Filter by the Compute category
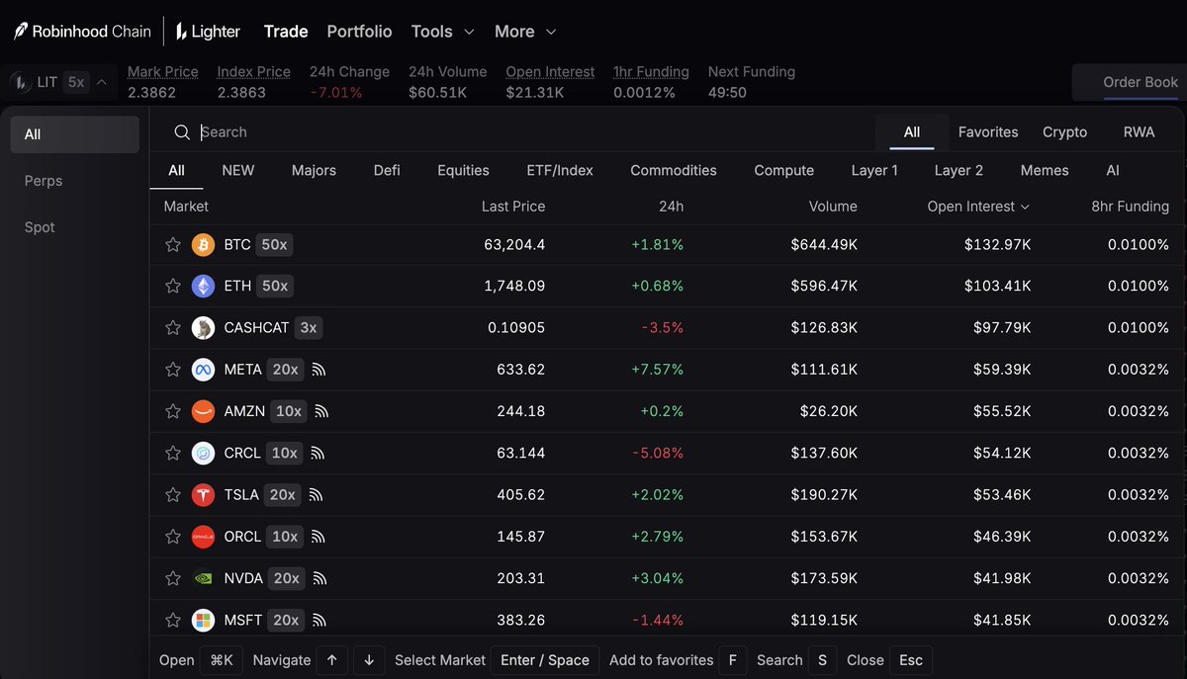The image size is (1187, 679). pyautogui.click(x=783, y=170)
